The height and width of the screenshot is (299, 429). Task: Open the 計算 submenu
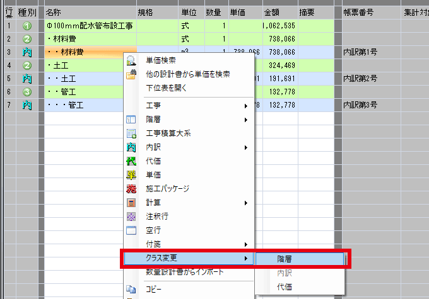click(245, 203)
